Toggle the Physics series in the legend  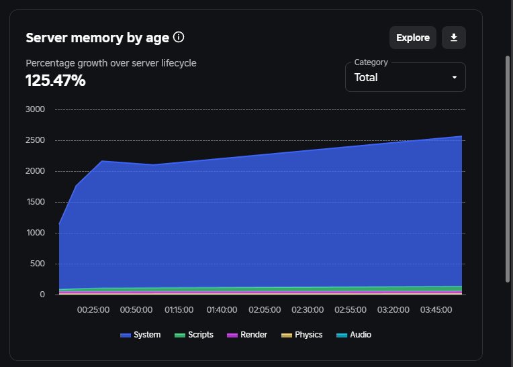(301, 335)
